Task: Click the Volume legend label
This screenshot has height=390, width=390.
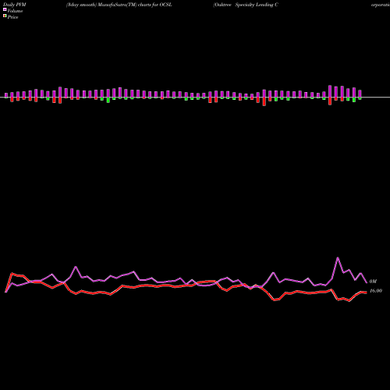Action: tap(15, 11)
